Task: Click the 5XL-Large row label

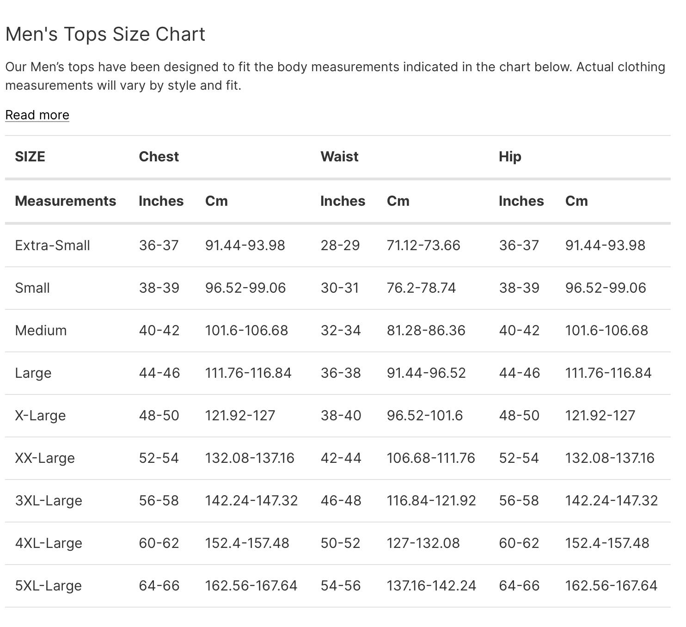Action: (49, 586)
